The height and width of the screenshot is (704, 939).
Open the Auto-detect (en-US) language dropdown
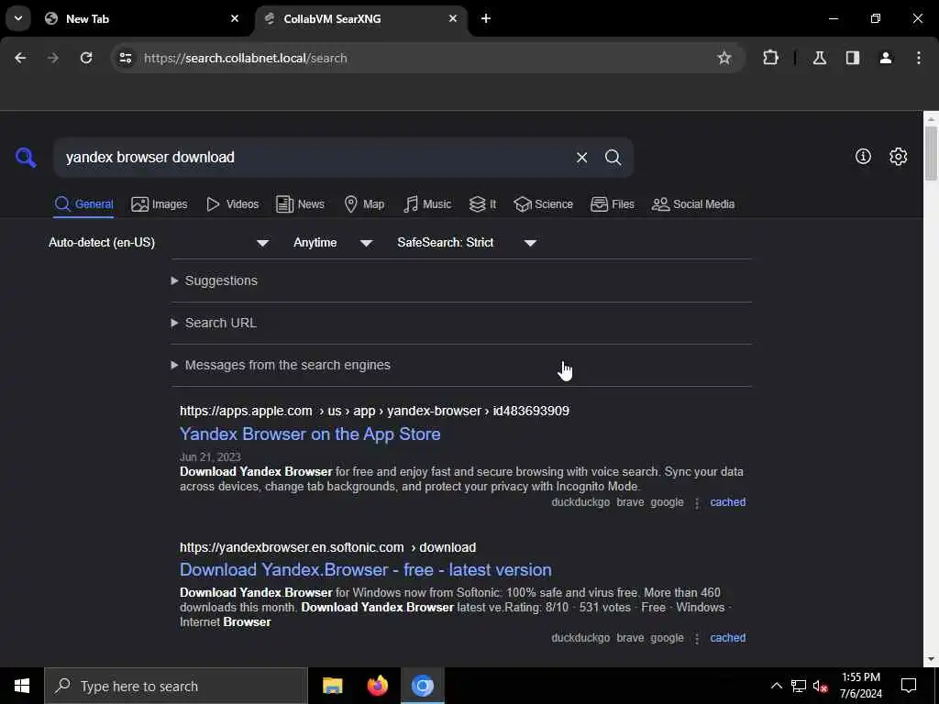[159, 242]
